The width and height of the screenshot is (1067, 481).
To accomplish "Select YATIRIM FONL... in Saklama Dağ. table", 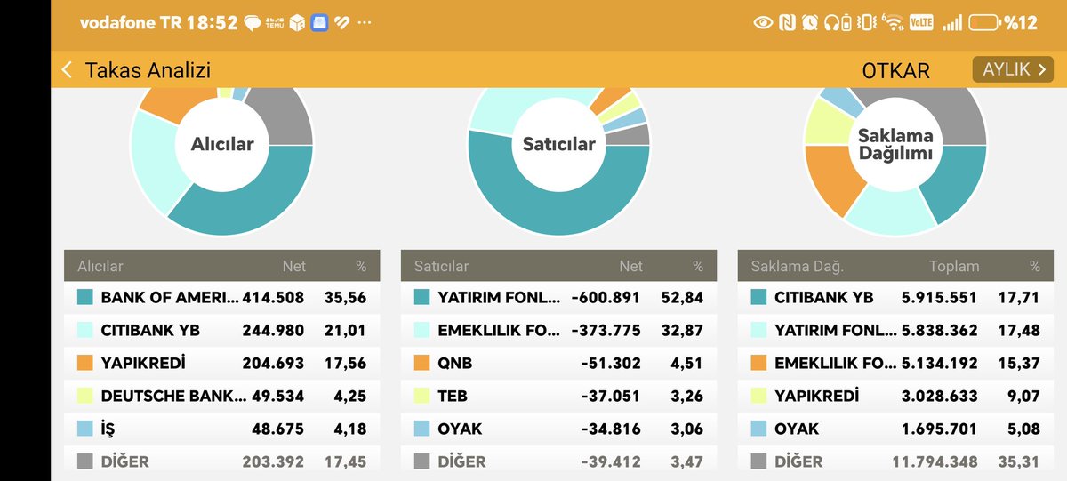I will click(895, 331).
